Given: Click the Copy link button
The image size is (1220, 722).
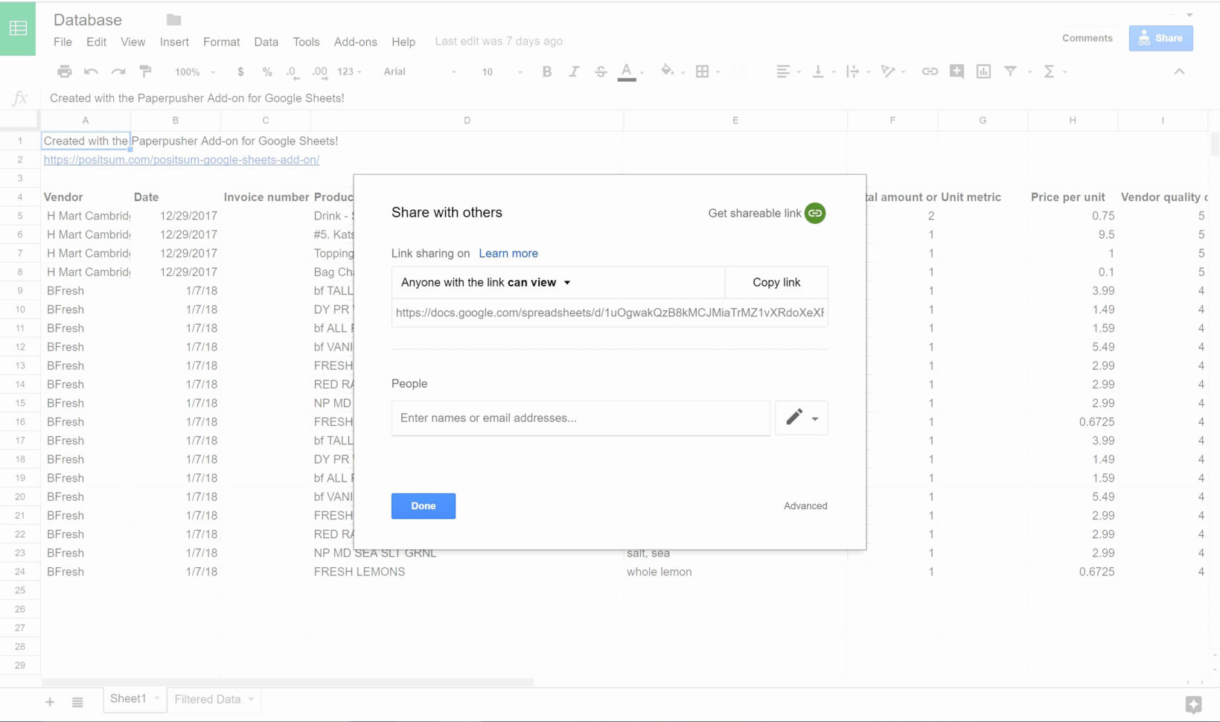Looking at the screenshot, I should (x=776, y=282).
